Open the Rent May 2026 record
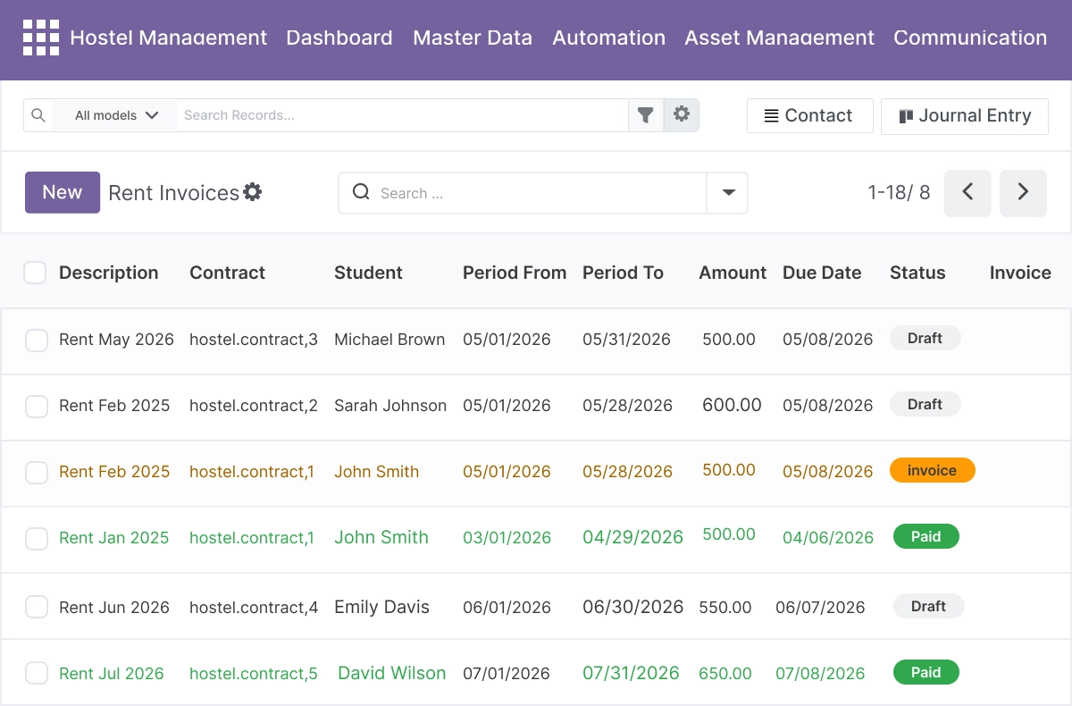Viewport: 1072px width, 706px height. tap(116, 340)
